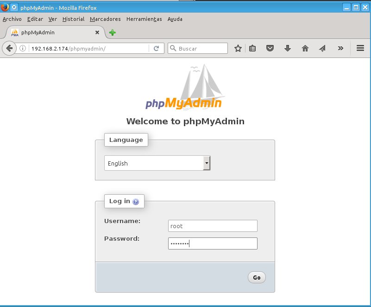Focus the Password input field
Viewport: 371px width, 307px height.
click(x=213, y=243)
